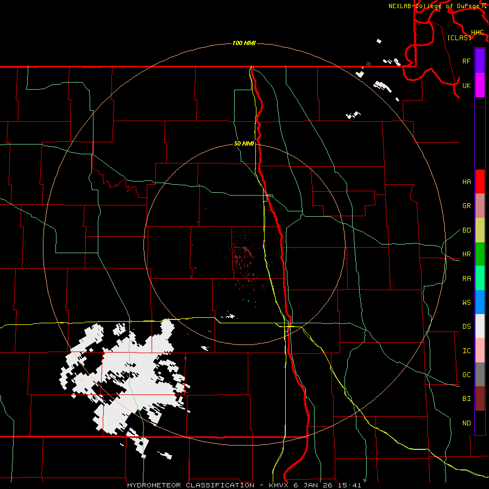Viewport: 489px width, 489px height.
Task: Select the magenta UK legend color block
Action: coord(480,85)
